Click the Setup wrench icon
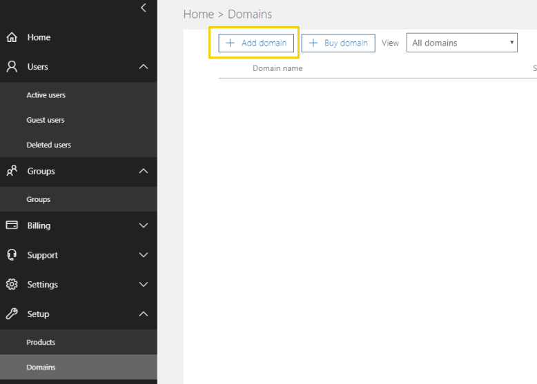Viewport: 537px width, 384px height. 12,314
